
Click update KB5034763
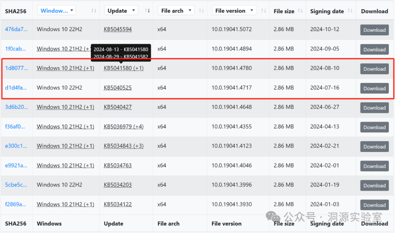point(118,165)
